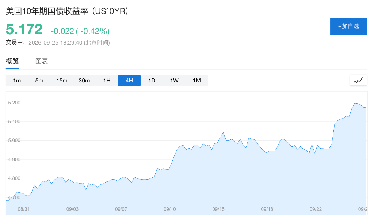This screenshot has height=219, width=374.
Task: Switch chart to 1D interval
Action: click(152, 81)
